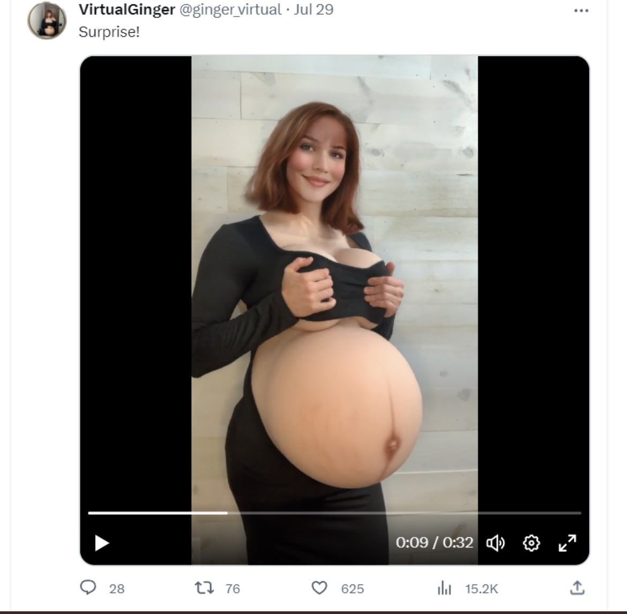Open the three-dot more options menu

click(581, 11)
